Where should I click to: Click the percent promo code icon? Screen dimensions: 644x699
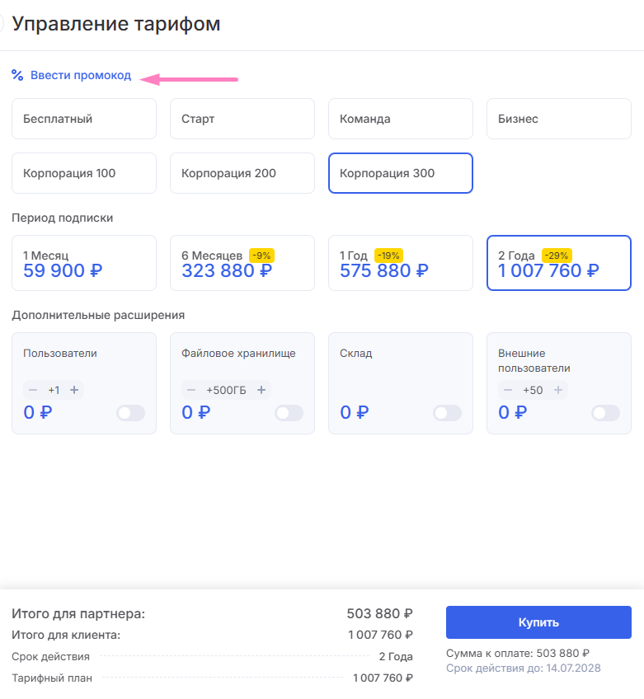(x=17, y=75)
